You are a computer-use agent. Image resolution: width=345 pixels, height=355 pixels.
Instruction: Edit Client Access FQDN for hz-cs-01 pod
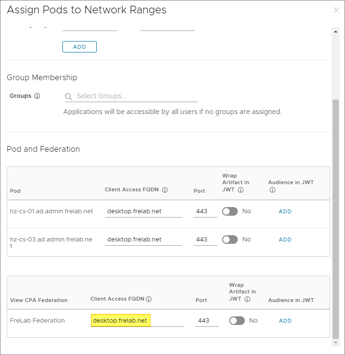143,211
